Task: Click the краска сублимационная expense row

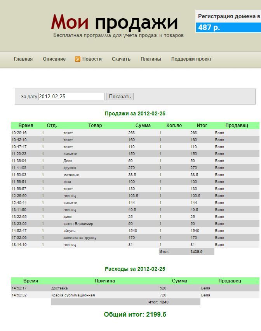Action: (x=135, y=295)
